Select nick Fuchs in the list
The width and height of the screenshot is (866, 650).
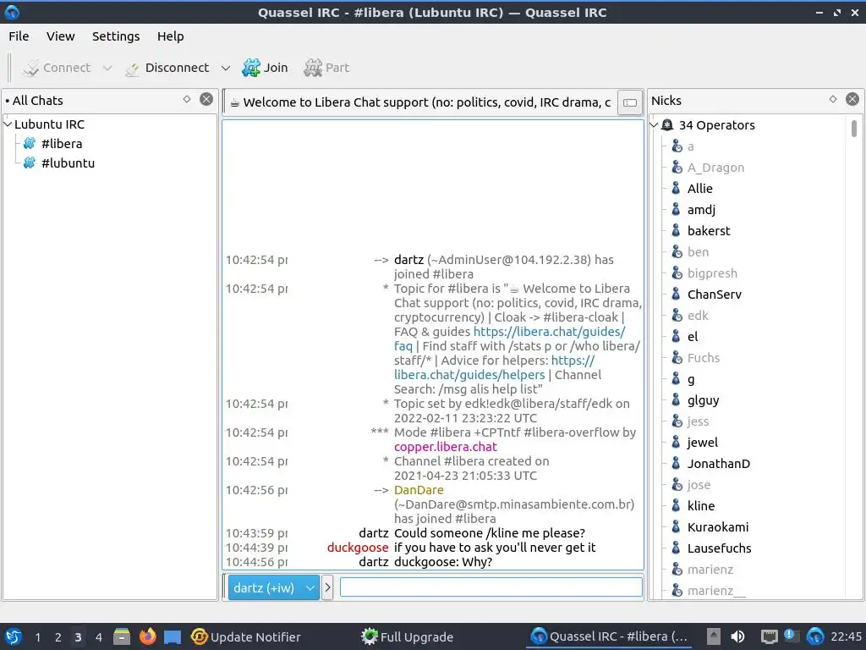703,358
